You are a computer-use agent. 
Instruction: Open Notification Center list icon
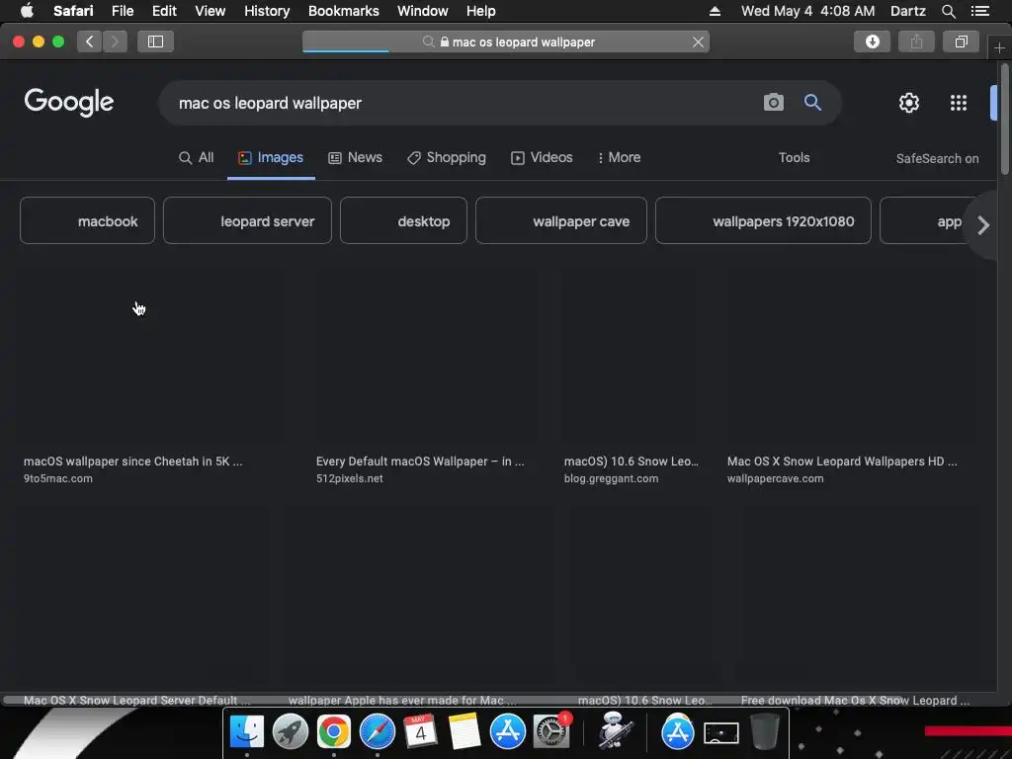pyautogui.click(x=979, y=11)
